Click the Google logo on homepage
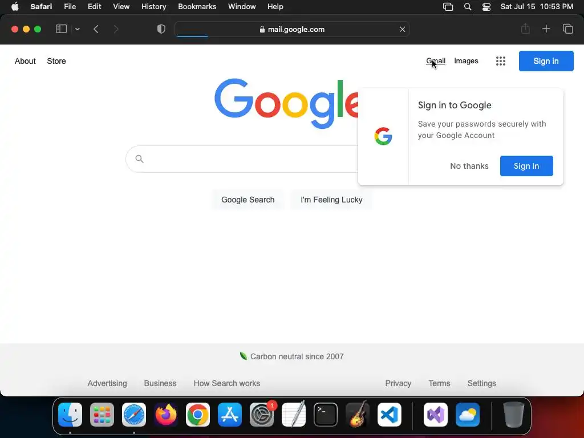Viewport: 584px width, 438px height. [x=286, y=103]
